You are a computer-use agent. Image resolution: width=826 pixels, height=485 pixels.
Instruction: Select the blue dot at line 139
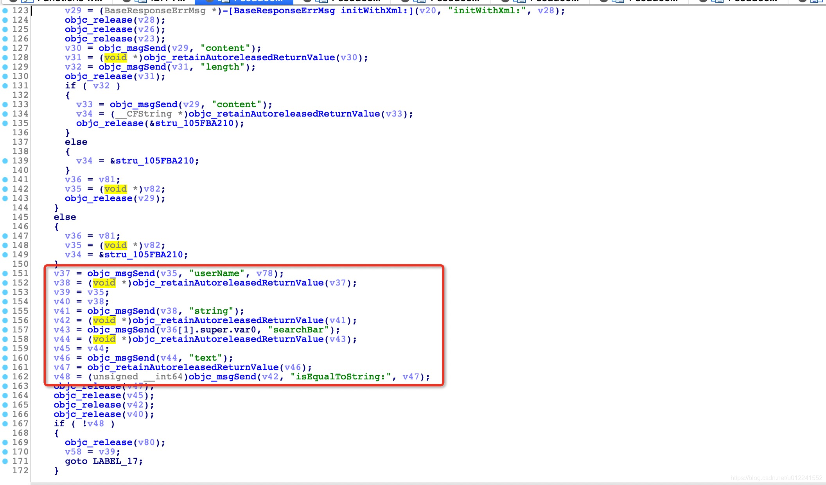coord(5,161)
